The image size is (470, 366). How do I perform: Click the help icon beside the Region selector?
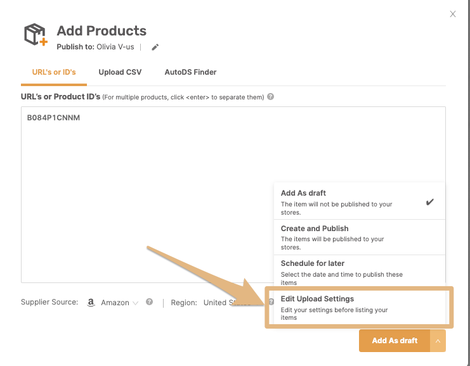[271, 301]
